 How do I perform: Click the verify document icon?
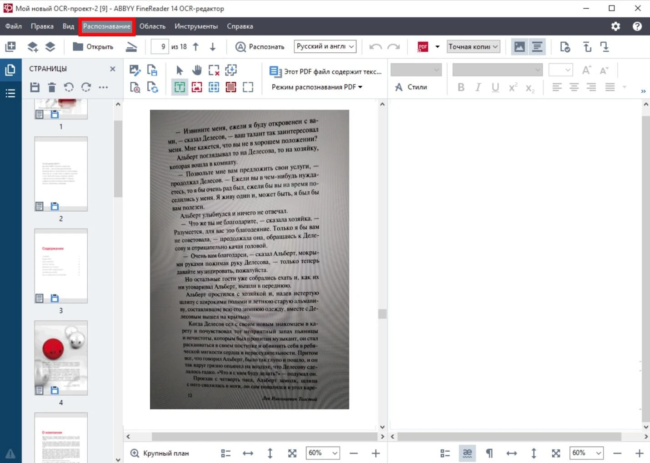(565, 46)
